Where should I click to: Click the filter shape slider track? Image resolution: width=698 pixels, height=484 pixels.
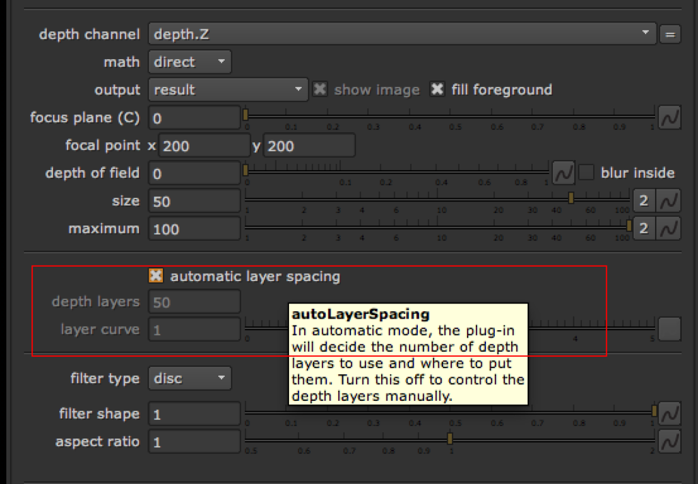[449, 412]
